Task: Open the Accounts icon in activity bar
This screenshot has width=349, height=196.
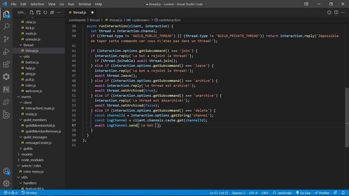Action: (x=6, y=171)
